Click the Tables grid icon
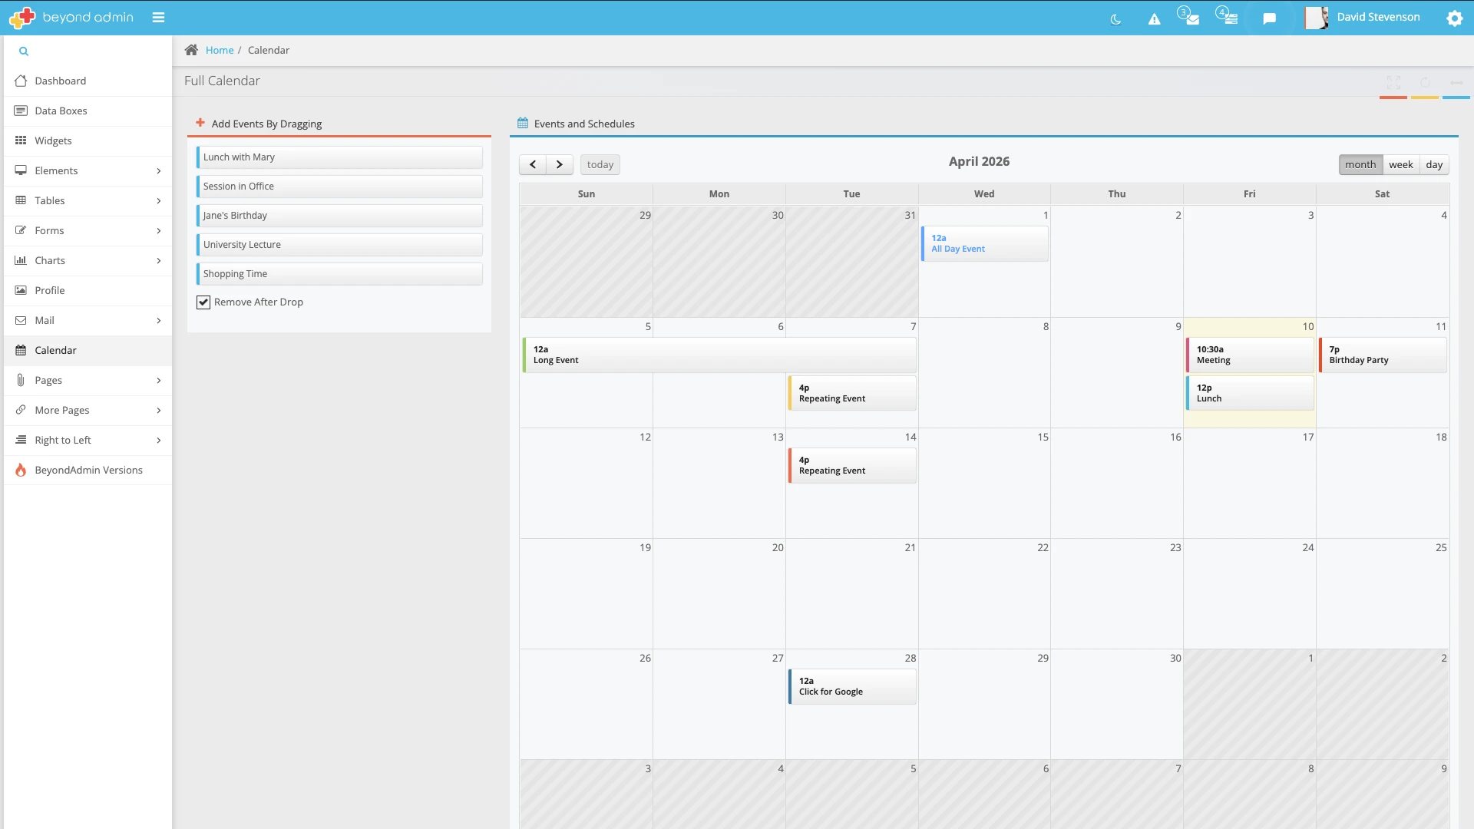 (x=21, y=200)
